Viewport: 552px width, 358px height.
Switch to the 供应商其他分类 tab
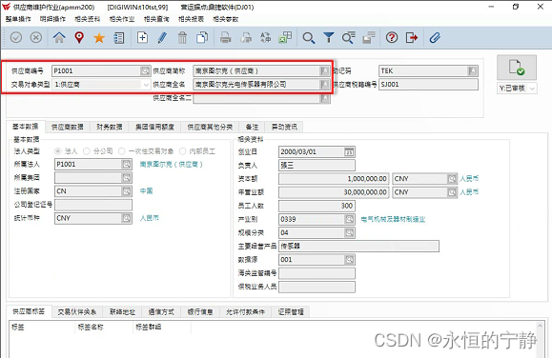point(210,127)
